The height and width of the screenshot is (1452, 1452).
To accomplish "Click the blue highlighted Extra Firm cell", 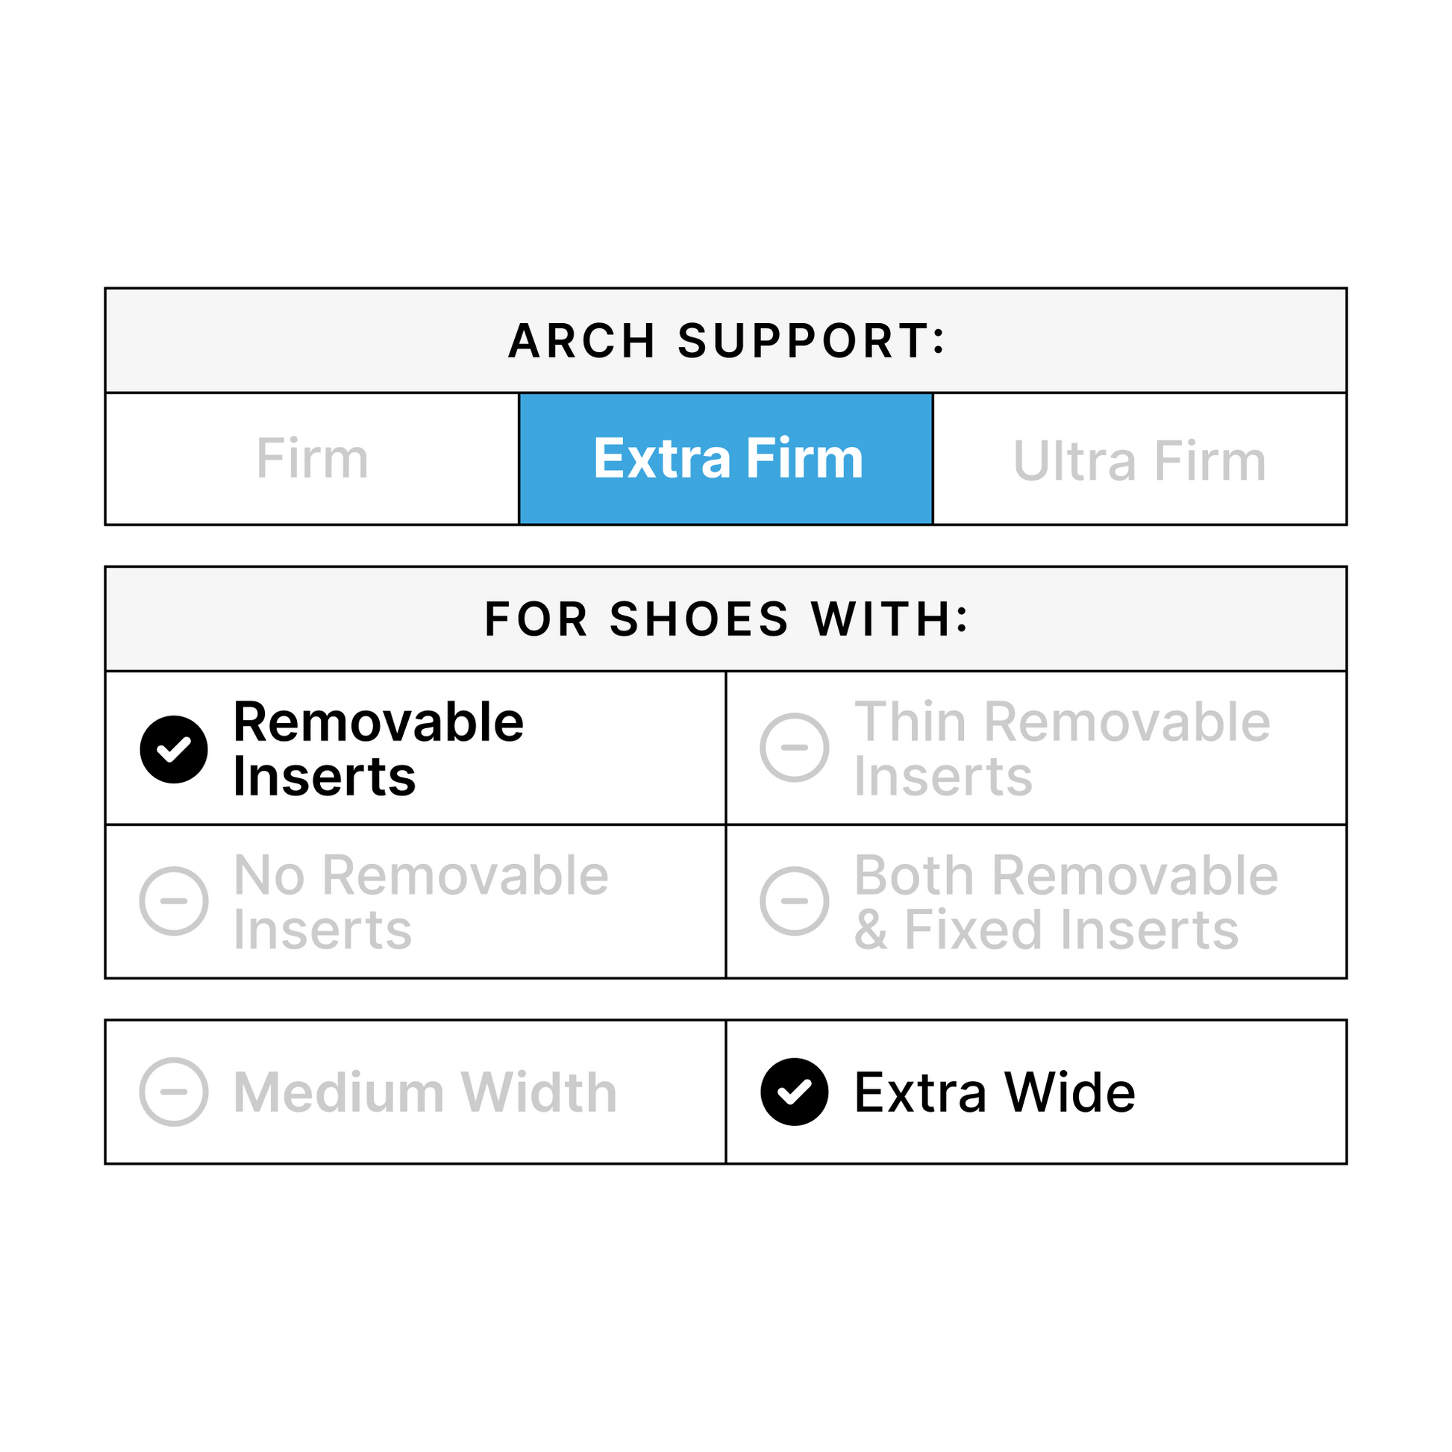I will pos(726,458).
